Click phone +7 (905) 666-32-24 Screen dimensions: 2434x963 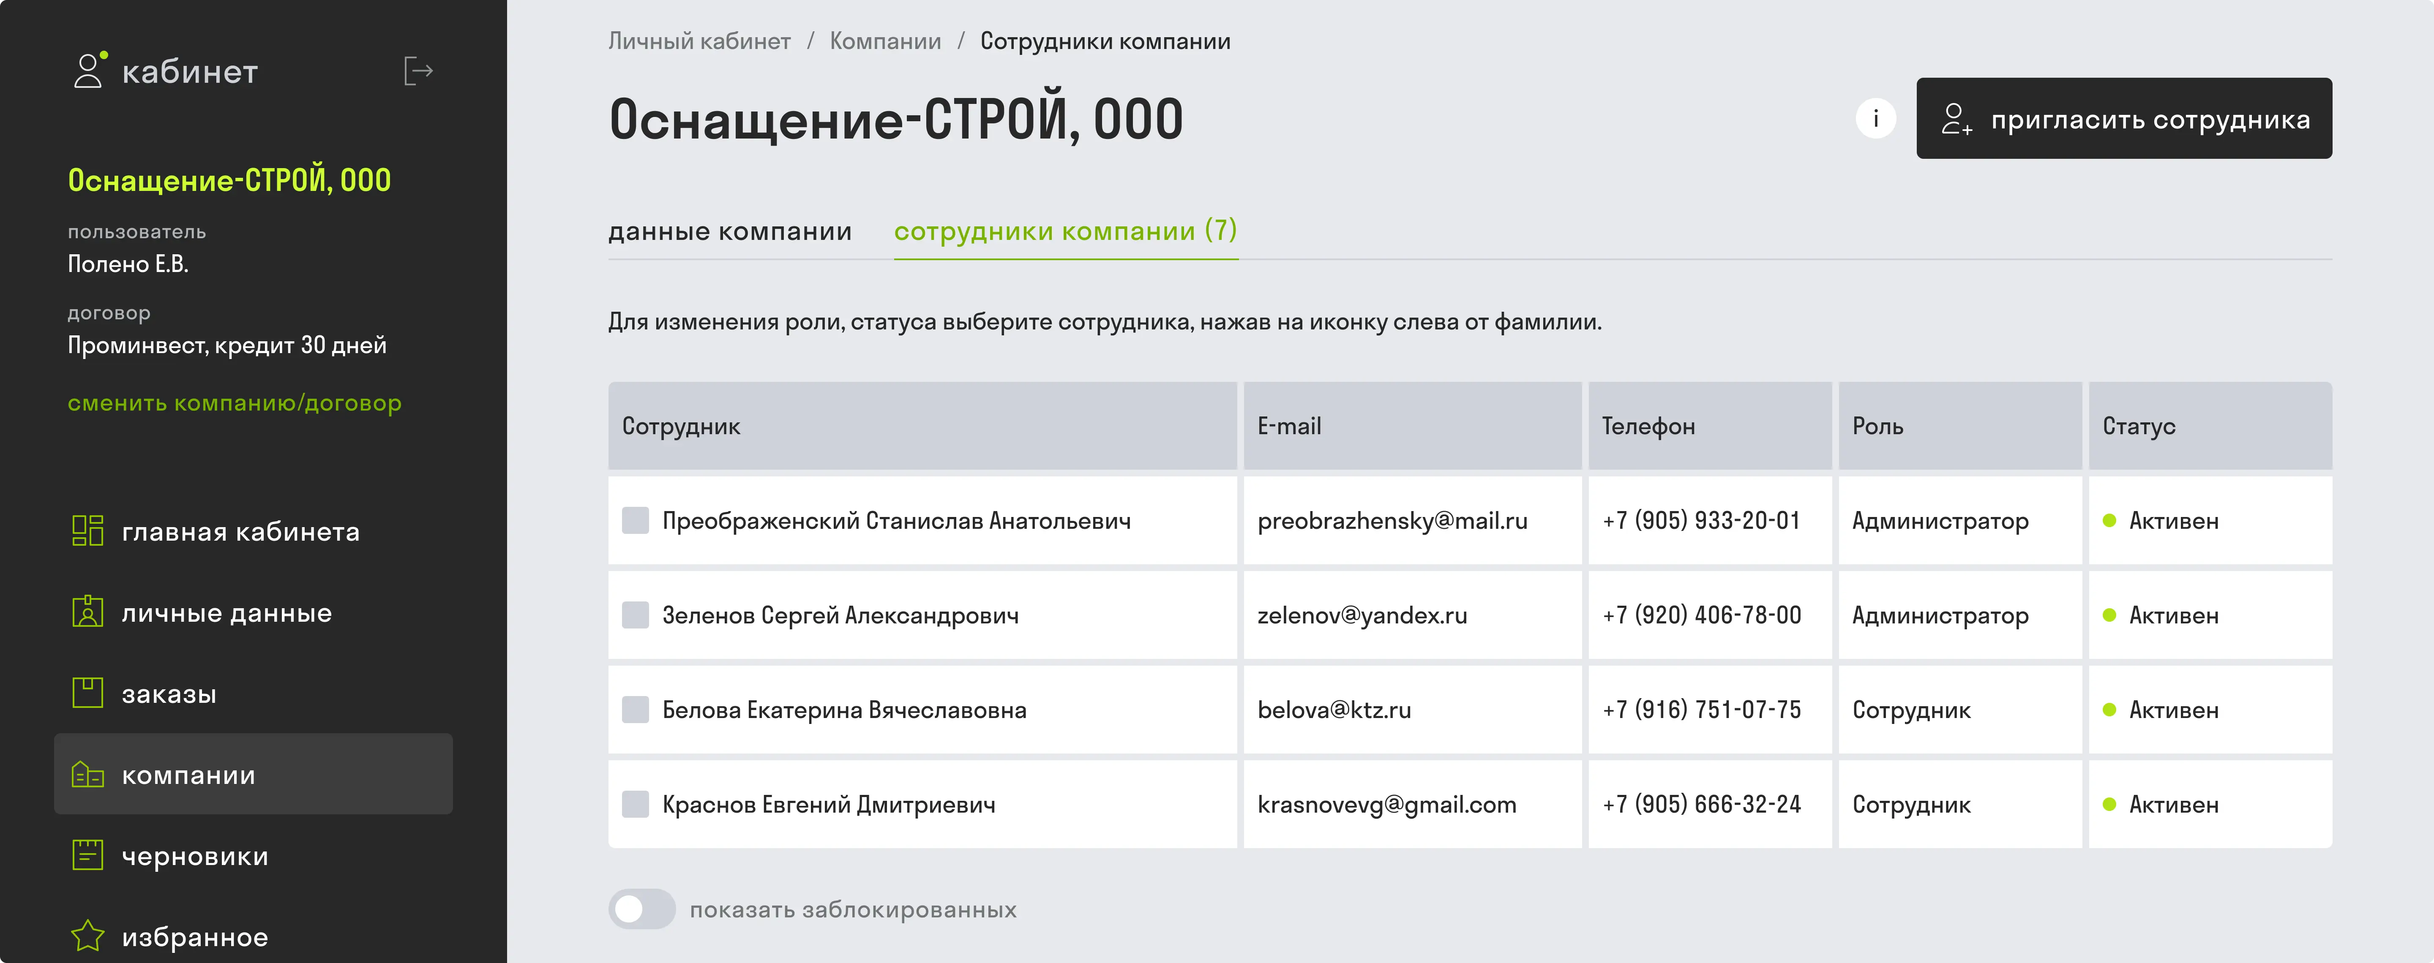tap(1702, 804)
